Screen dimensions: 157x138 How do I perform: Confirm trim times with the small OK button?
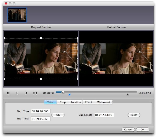pos(58,115)
